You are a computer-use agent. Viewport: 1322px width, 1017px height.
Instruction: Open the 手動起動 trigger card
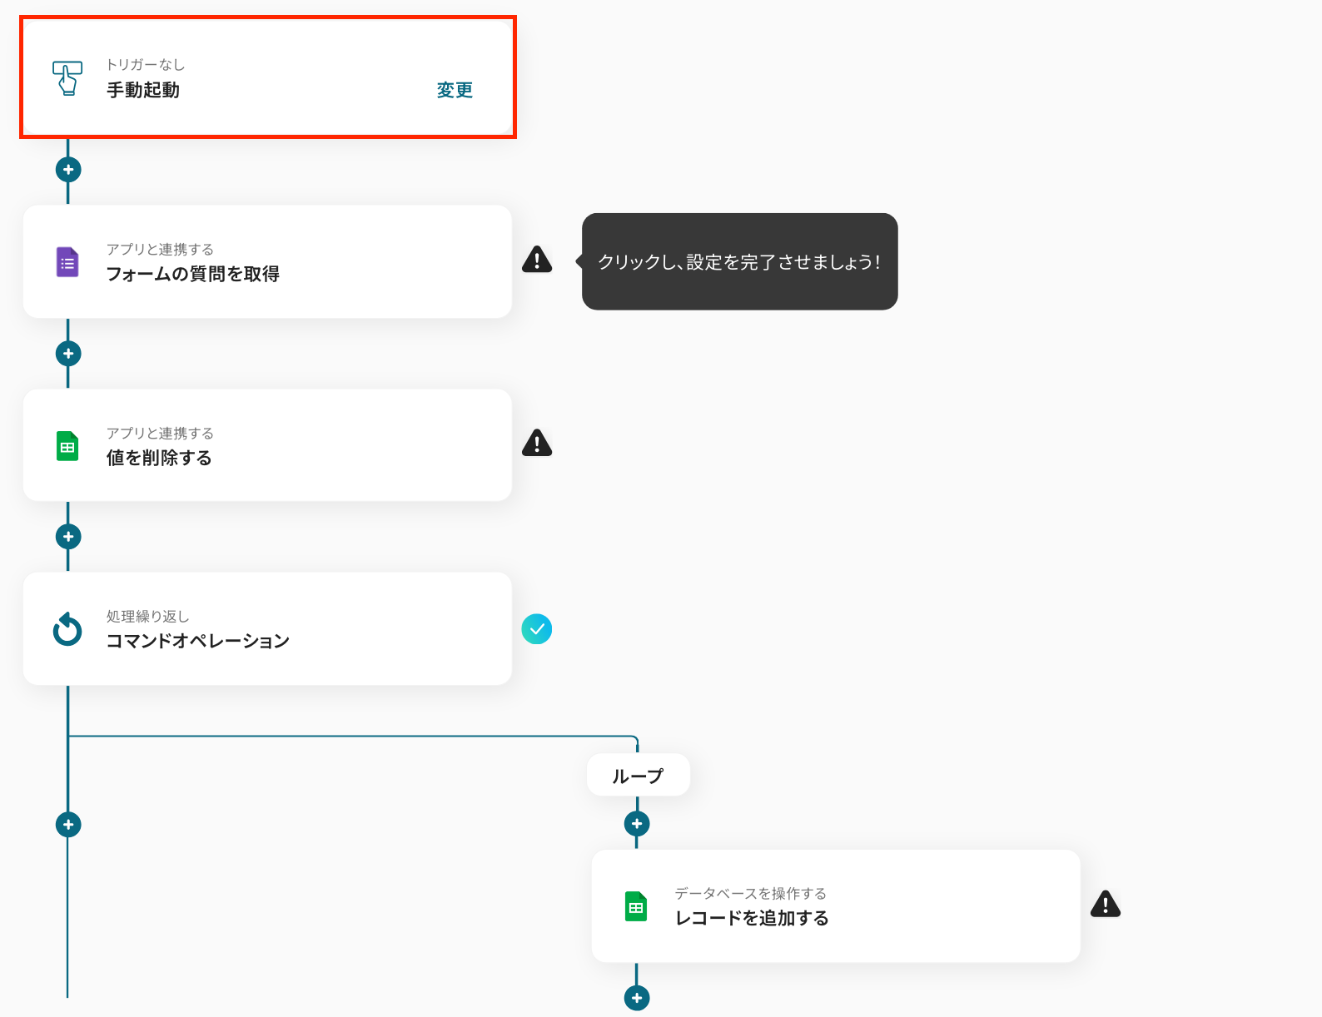coord(267,77)
